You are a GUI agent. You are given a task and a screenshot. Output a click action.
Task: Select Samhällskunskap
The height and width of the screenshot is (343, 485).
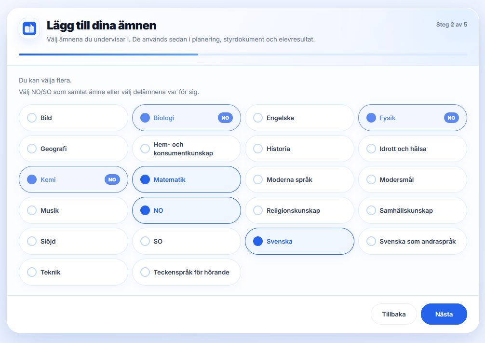[x=413, y=210]
